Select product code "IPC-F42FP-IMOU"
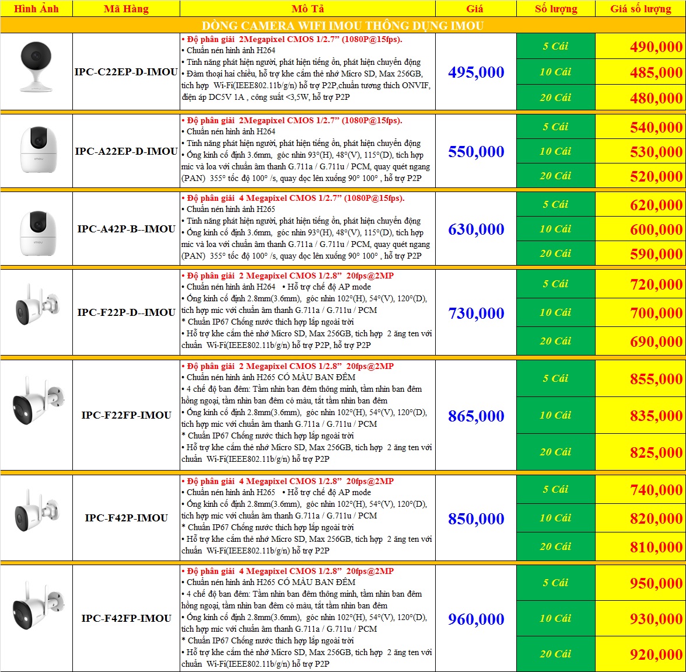Viewport: 686px width, 672px height. point(126,618)
